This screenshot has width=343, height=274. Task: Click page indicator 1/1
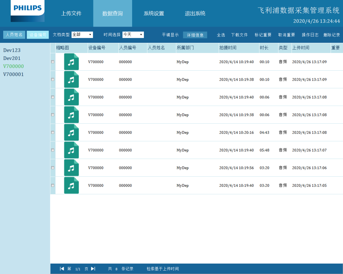click(78, 269)
